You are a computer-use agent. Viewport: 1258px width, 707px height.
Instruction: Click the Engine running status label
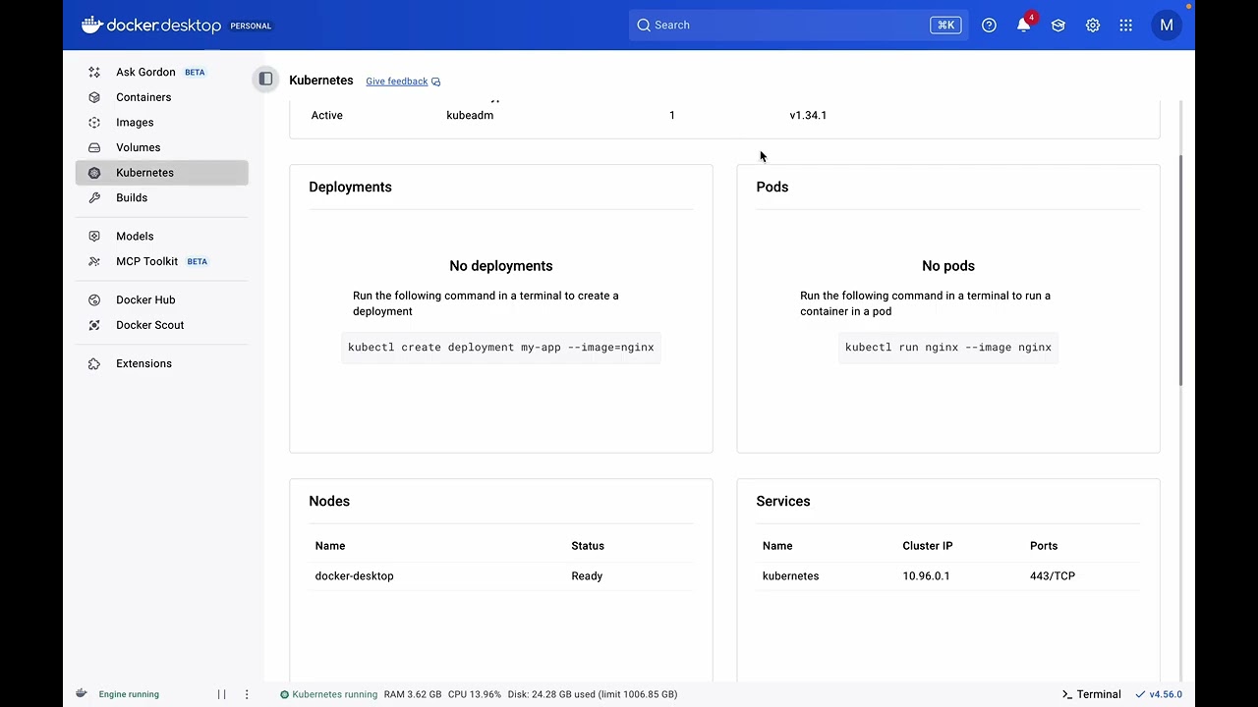point(129,694)
